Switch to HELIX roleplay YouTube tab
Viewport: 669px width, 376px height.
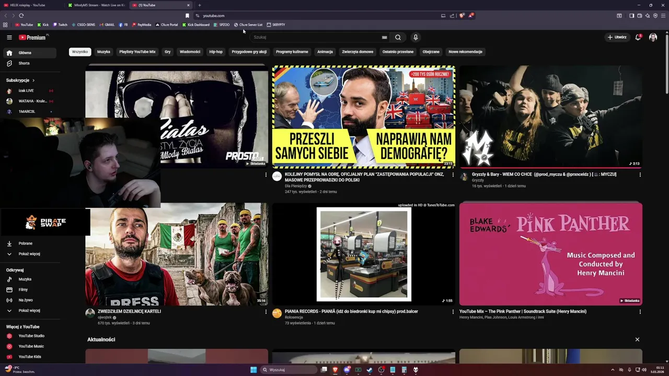(x=30, y=5)
